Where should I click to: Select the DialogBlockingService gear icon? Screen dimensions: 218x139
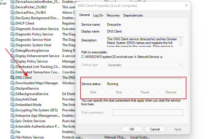(12, 51)
